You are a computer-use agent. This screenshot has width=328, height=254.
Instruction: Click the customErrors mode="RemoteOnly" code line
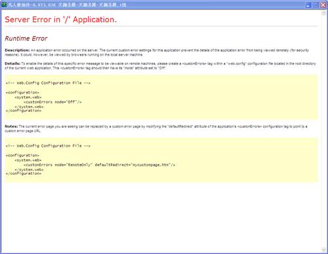pyautogui.click(x=99, y=165)
